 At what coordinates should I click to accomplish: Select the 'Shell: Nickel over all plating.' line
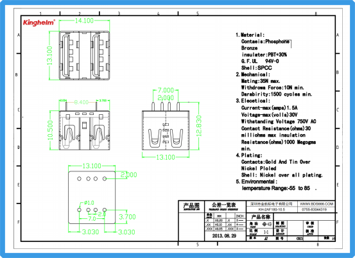click(x=282, y=175)
